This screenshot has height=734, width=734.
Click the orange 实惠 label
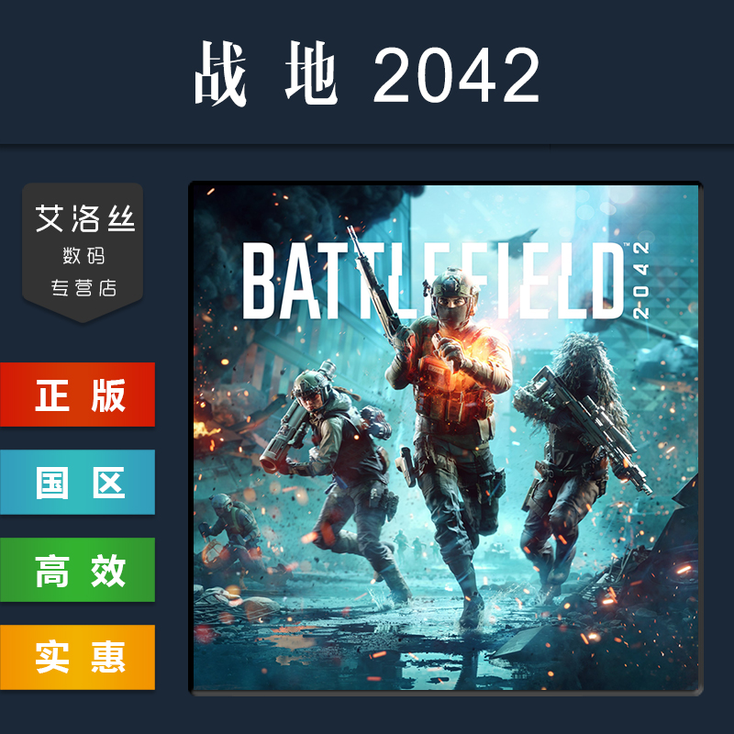77,657
